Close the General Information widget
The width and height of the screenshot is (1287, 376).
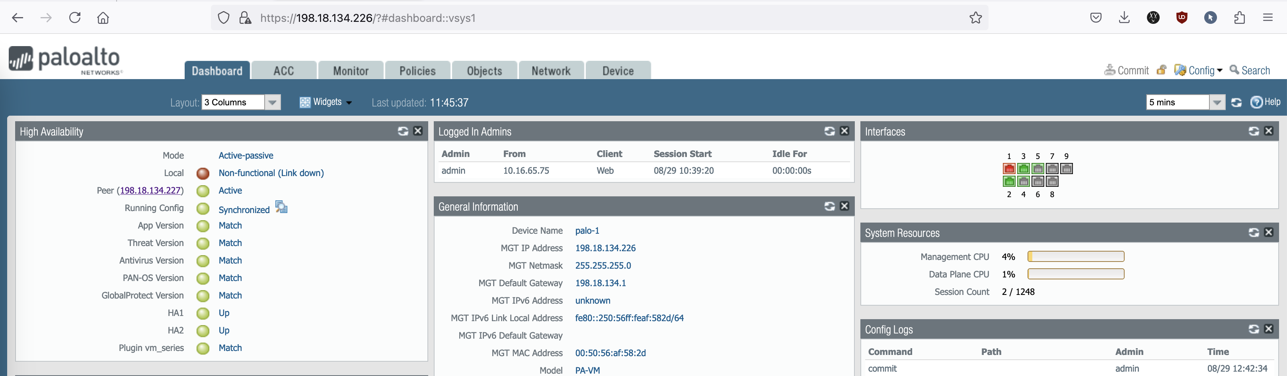pyautogui.click(x=844, y=206)
